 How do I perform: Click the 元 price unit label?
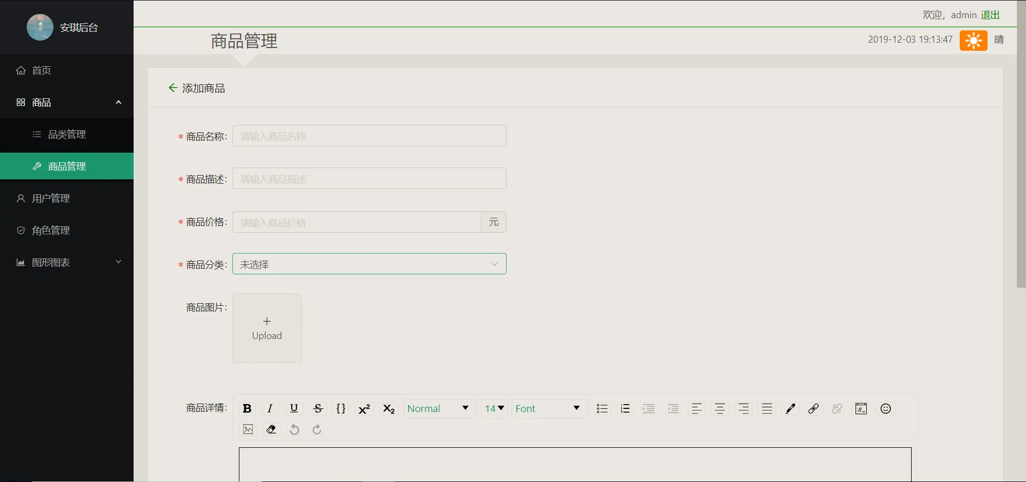[494, 222]
